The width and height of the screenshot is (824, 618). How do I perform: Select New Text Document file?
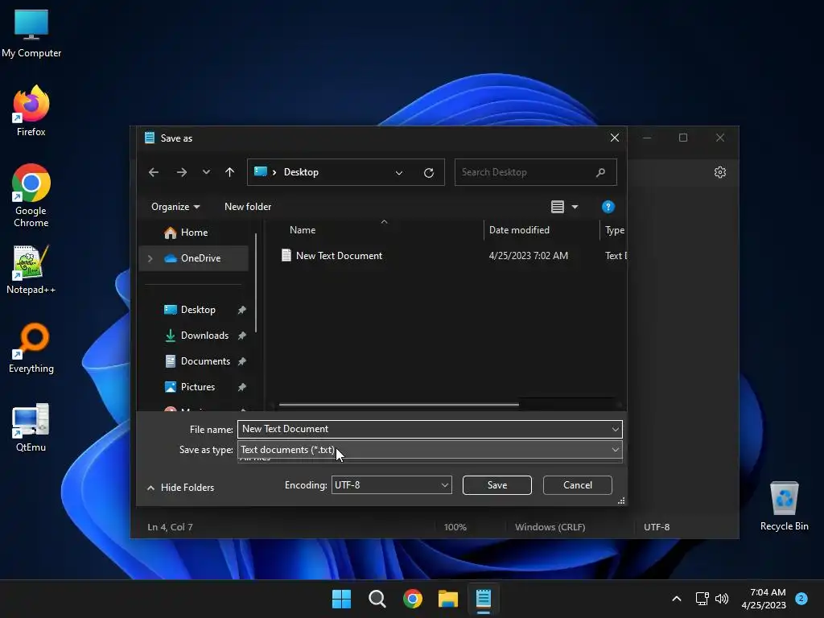(x=339, y=255)
